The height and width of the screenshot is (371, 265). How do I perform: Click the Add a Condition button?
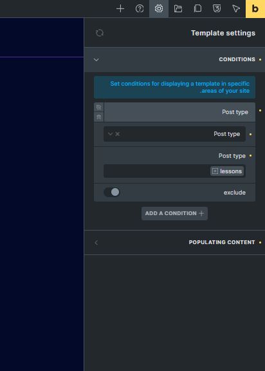pyautogui.click(x=174, y=213)
